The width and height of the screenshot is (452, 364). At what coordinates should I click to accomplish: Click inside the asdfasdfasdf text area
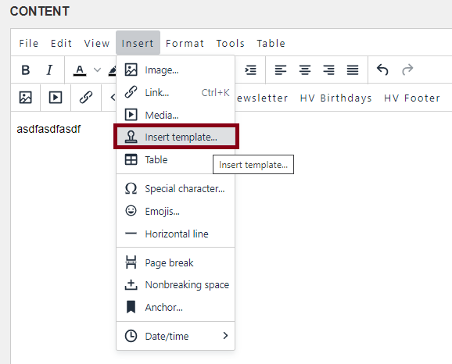(x=48, y=129)
